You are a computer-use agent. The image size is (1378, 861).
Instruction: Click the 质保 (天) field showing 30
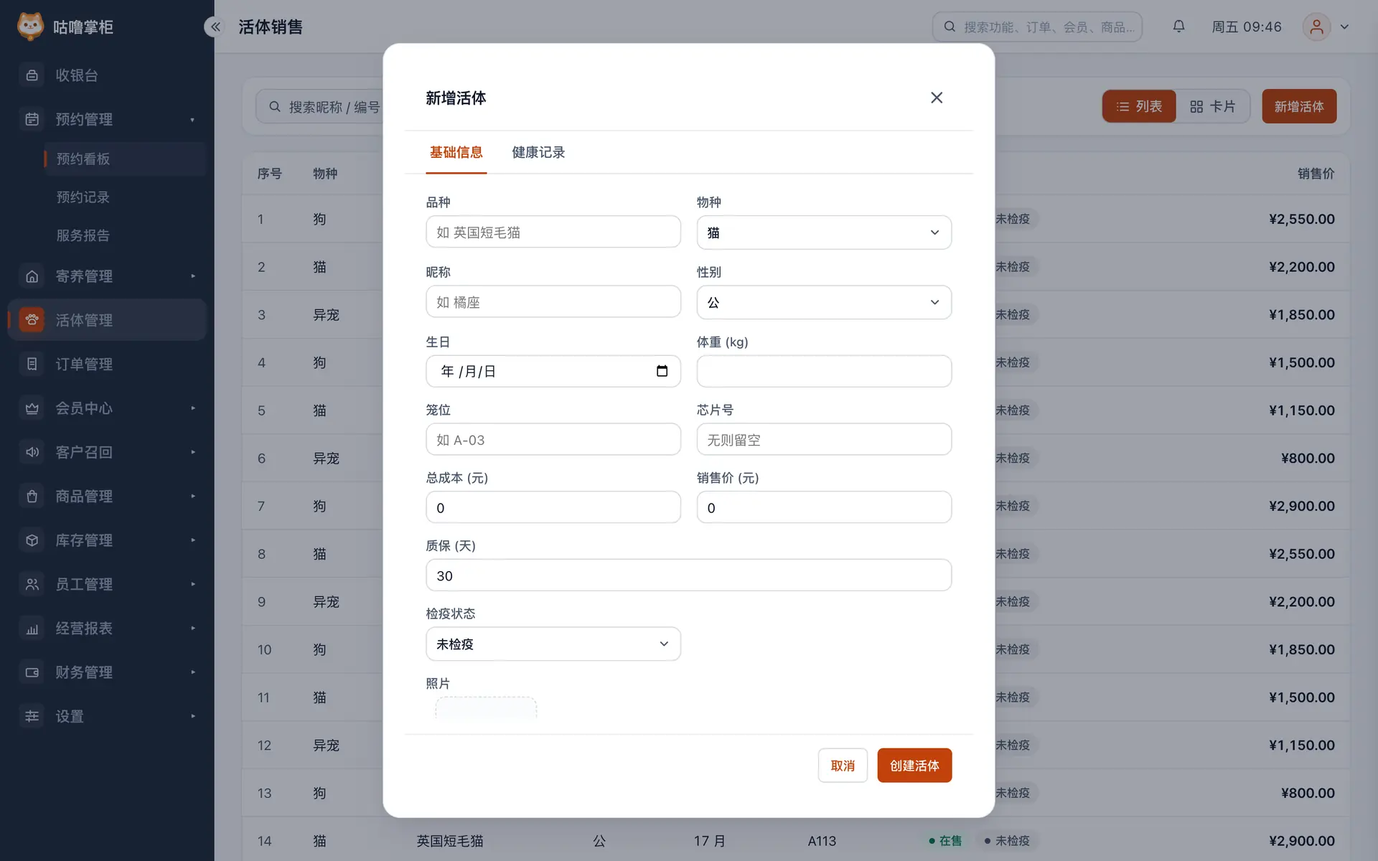689,575
